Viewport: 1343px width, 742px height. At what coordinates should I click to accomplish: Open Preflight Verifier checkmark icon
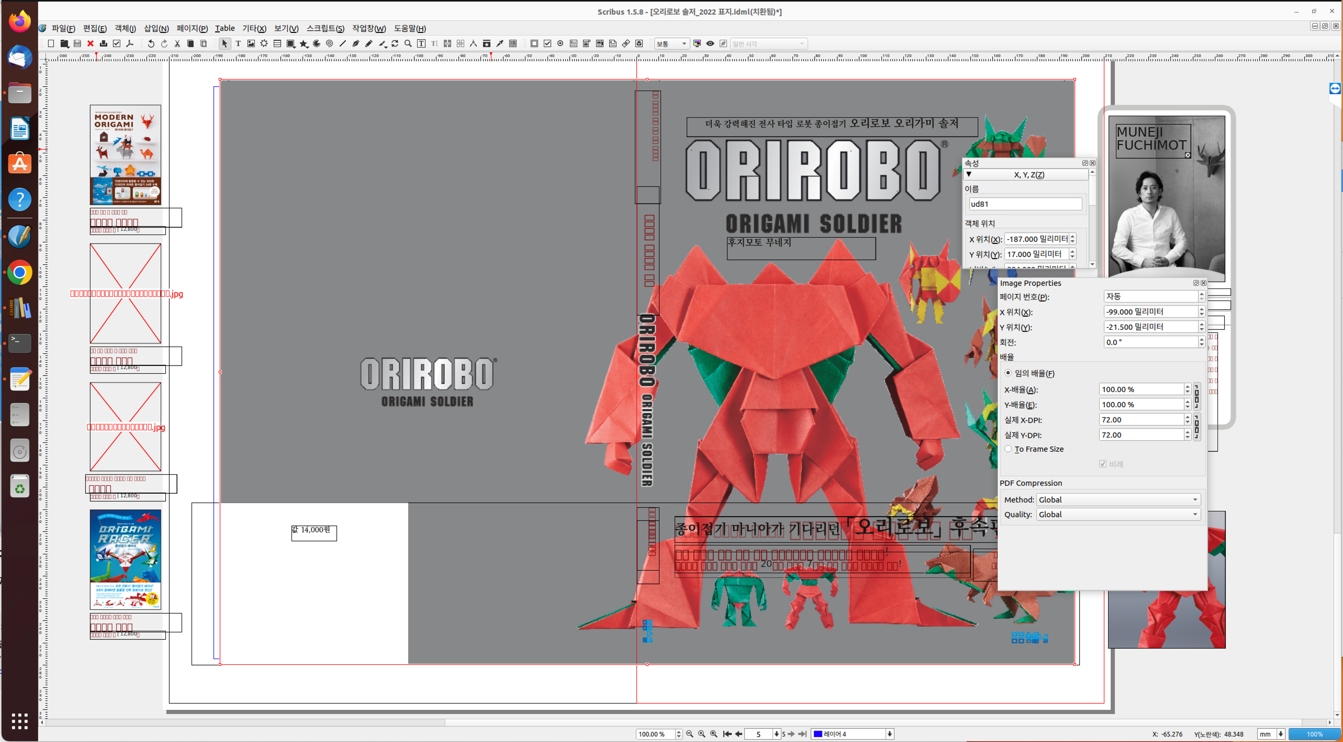pos(117,44)
